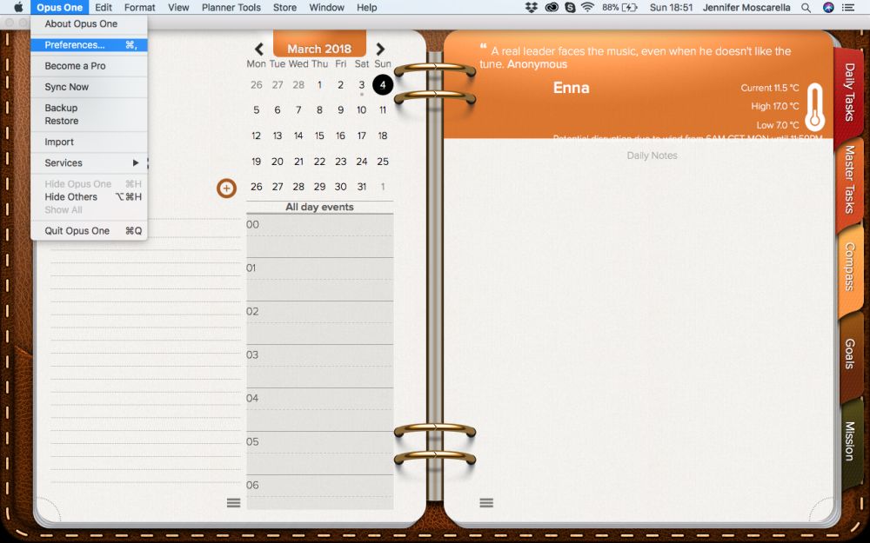Click the Dropbox menu bar icon

tap(532, 7)
